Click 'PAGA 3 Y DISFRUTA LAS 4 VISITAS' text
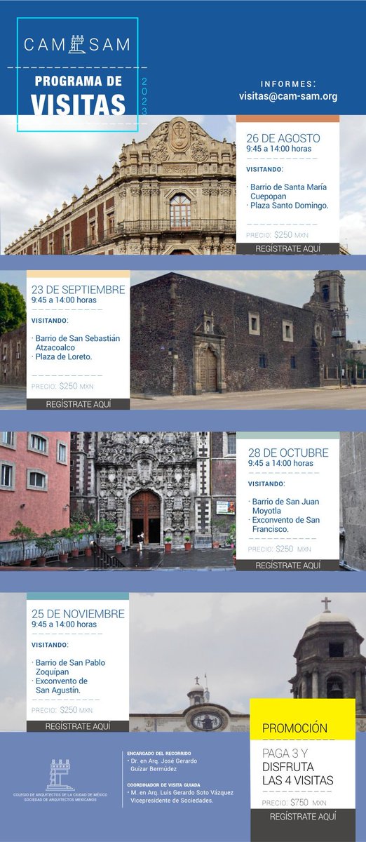366x842 pixels. [298, 768]
